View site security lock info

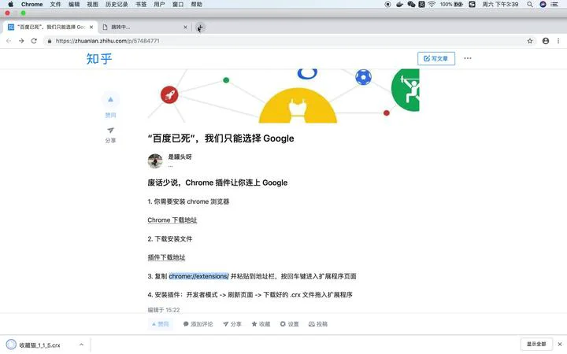coord(50,41)
